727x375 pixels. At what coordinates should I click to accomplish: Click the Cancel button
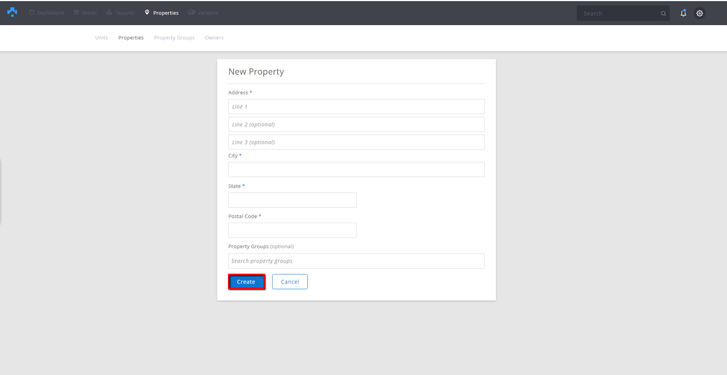pyautogui.click(x=290, y=282)
